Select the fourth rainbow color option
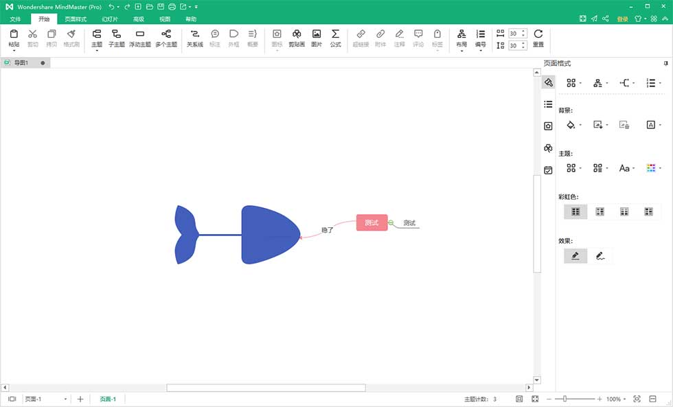Screen dimensions: 673x407 click(x=648, y=211)
